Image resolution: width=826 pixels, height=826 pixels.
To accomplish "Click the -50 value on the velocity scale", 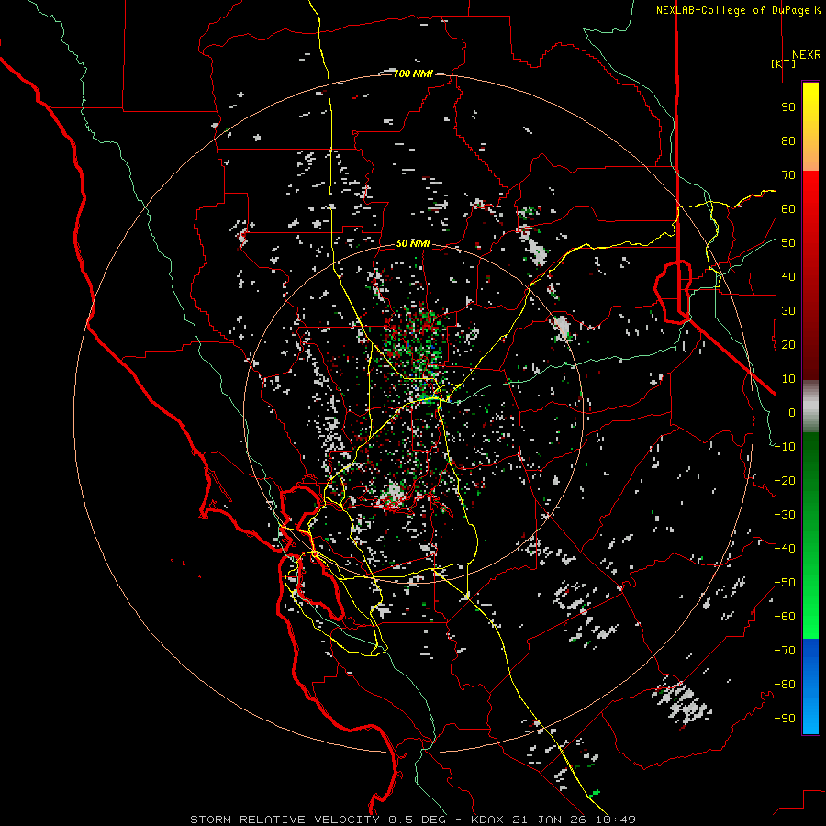I will click(785, 583).
